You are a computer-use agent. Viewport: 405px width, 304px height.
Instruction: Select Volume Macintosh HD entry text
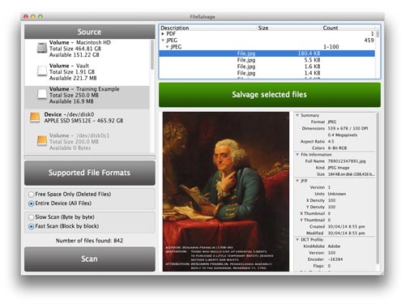[80, 49]
